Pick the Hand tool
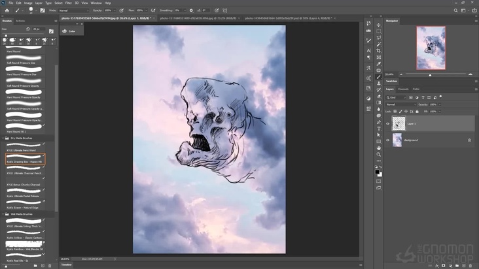The image size is (479, 269). pos(379,148)
